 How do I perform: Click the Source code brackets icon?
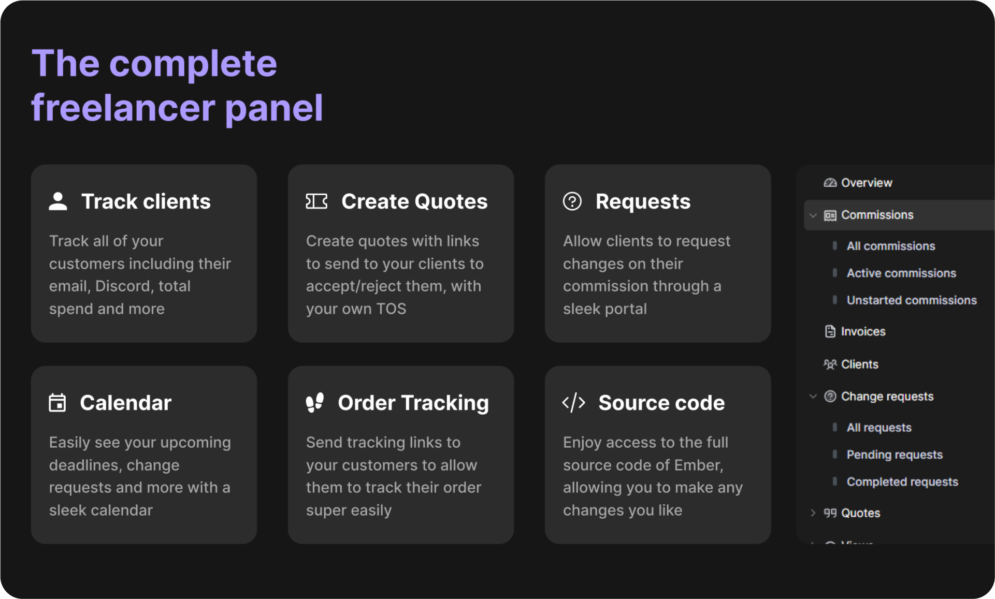(x=574, y=403)
